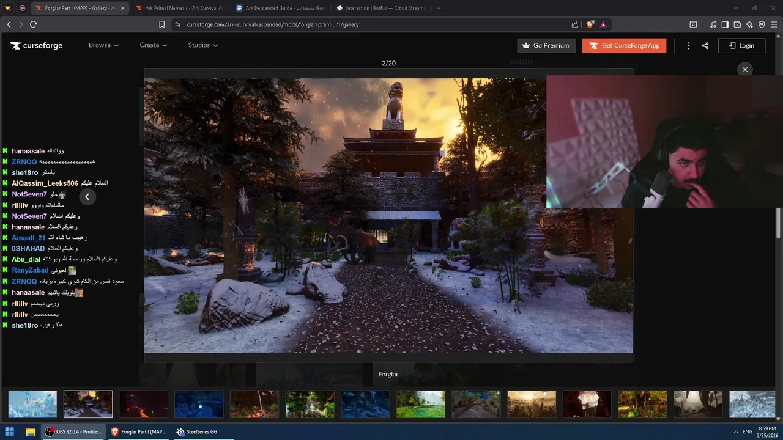Click the CurseForge share icon
Image resolution: width=783 pixels, height=440 pixels.
pos(705,45)
